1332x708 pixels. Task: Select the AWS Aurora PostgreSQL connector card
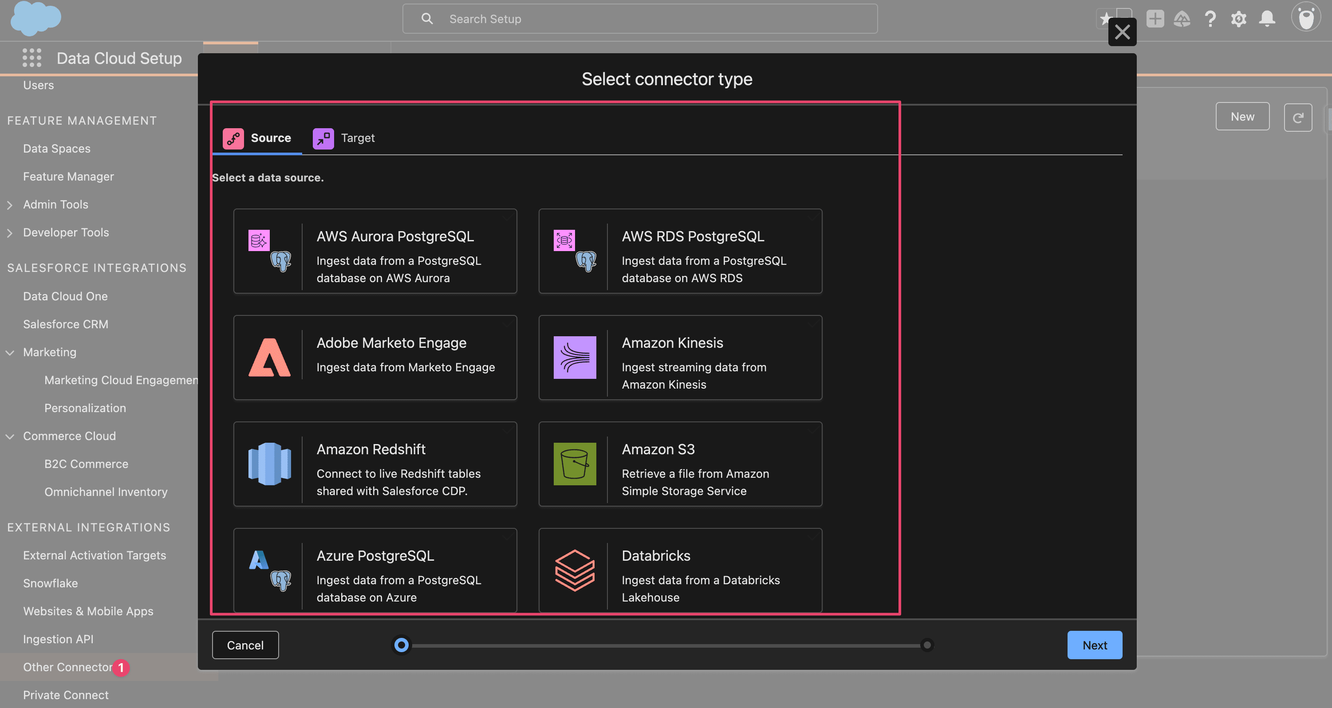(375, 251)
